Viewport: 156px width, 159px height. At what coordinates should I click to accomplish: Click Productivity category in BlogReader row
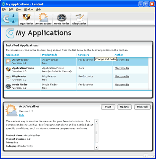point(86,76)
